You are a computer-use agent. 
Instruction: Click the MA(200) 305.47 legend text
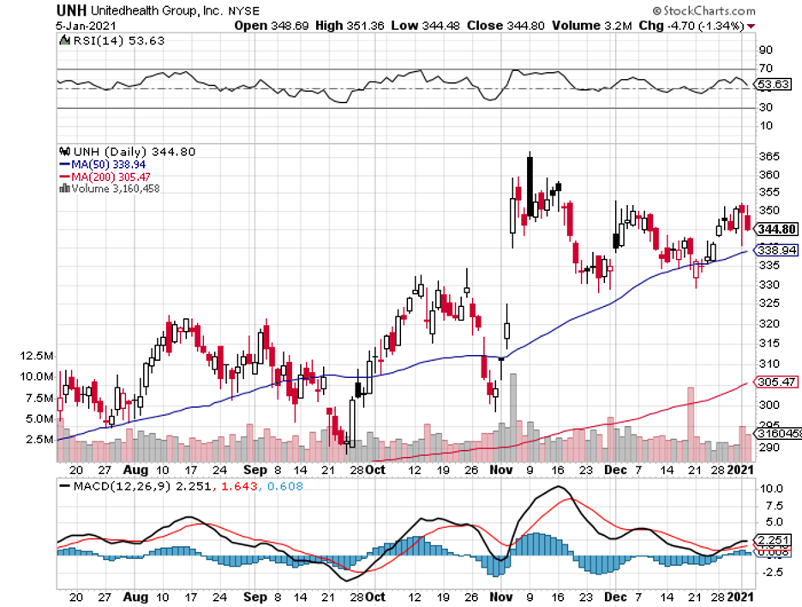pyautogui.click(x=111, y=177)
